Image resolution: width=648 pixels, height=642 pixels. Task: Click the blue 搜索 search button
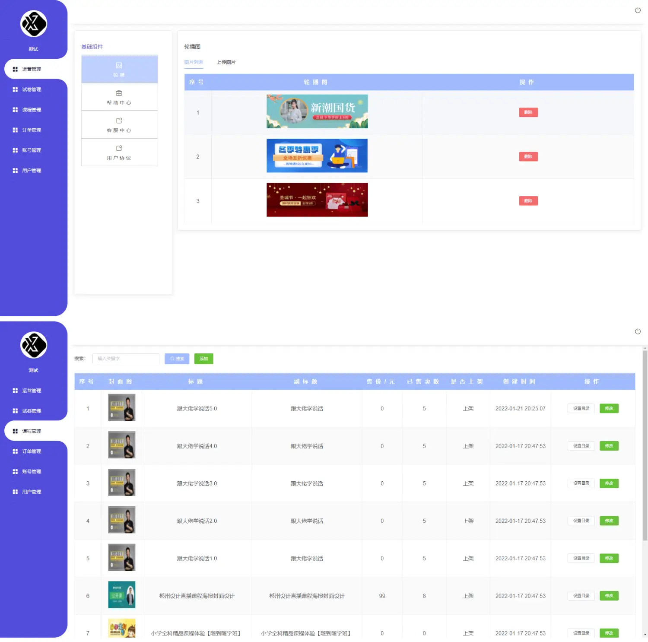click(177, 359)
